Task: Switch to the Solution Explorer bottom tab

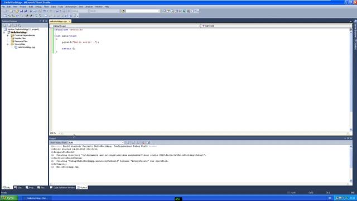Action: (7, 188)
